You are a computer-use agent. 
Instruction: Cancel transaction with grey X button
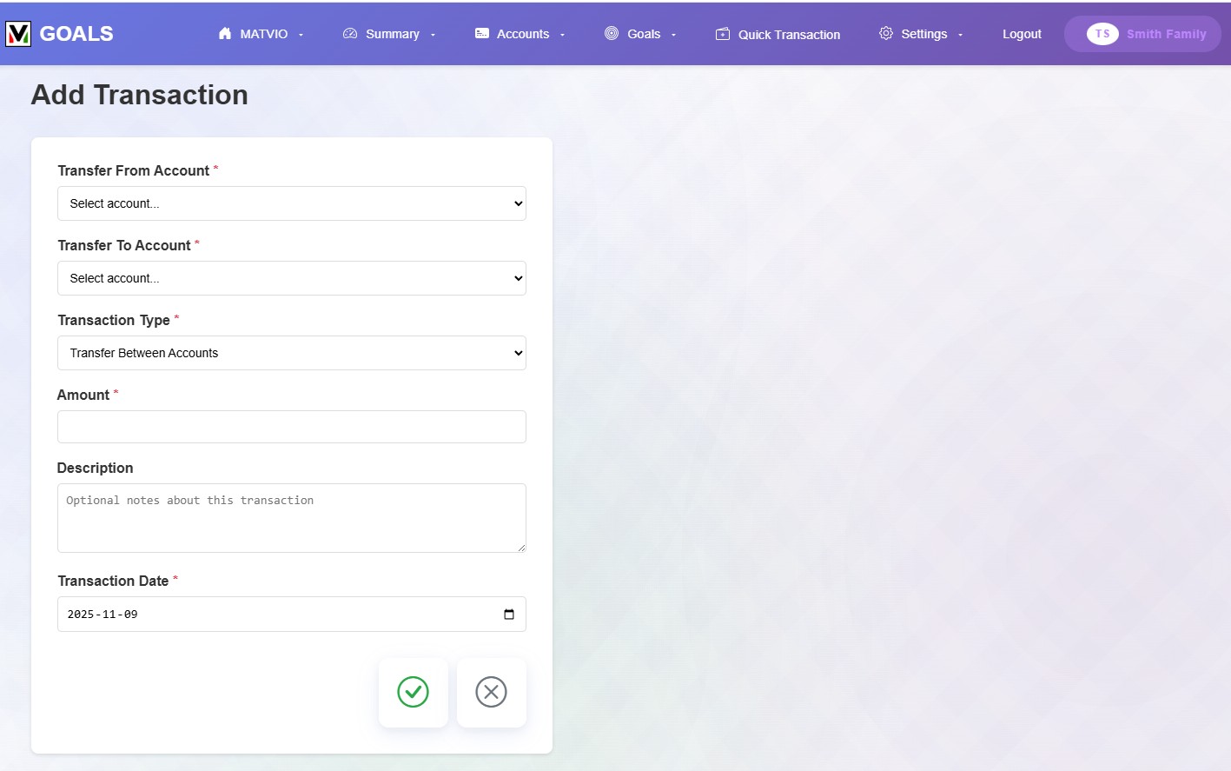pyautogui.click(x=491, y=692)
